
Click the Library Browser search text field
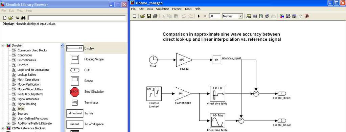coord(77,18)
